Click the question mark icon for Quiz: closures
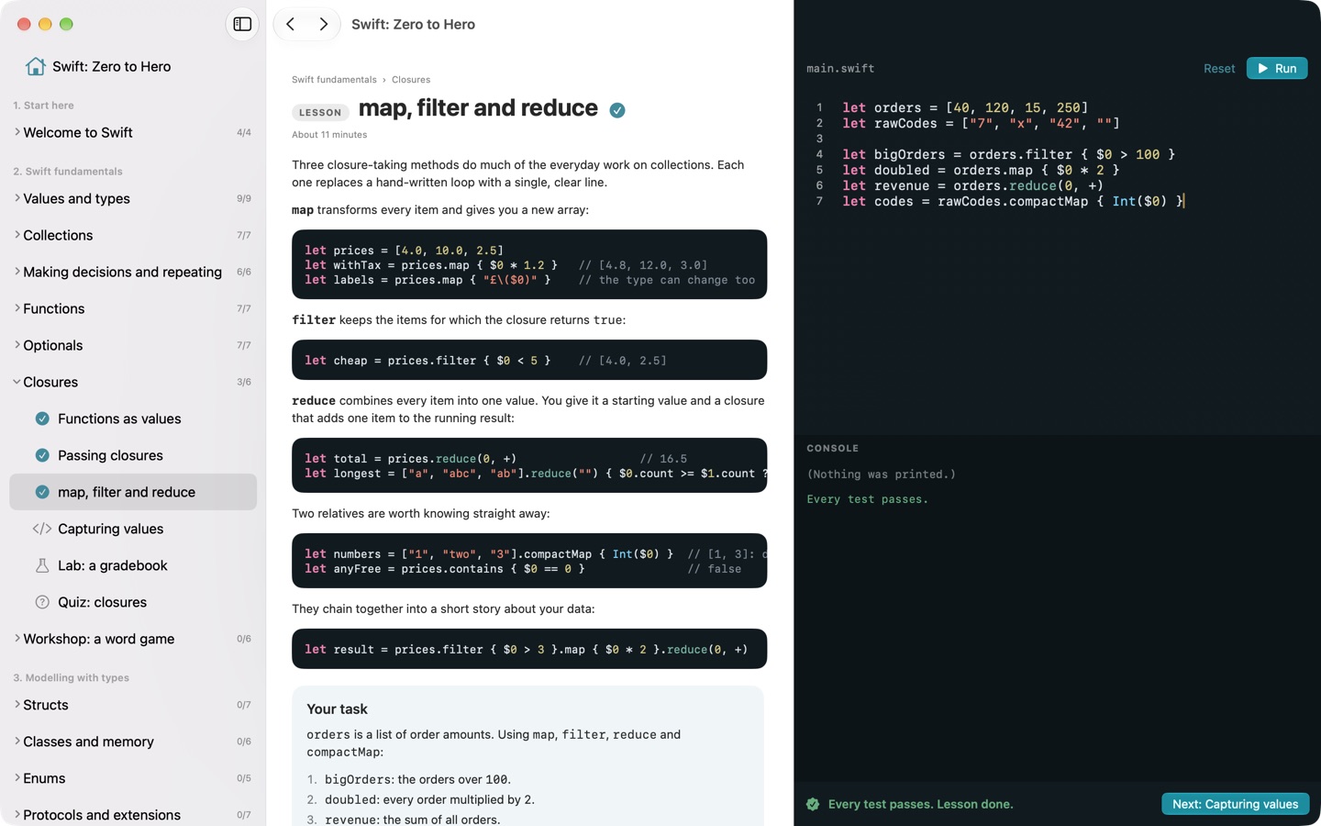The height and width of the screenshot is (826, 1321). (x=42, y=602)
